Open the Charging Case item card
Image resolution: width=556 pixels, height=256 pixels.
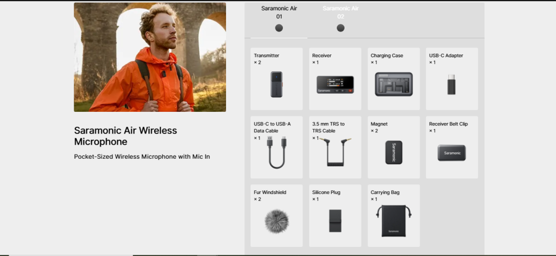click(394, 79)
